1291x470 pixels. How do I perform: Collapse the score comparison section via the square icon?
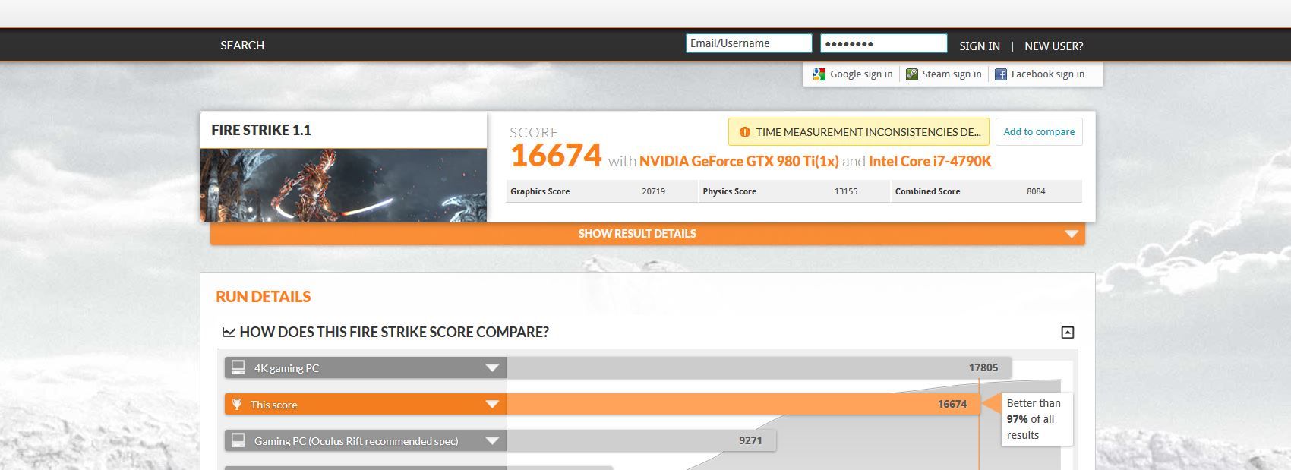click(1067, 333)
